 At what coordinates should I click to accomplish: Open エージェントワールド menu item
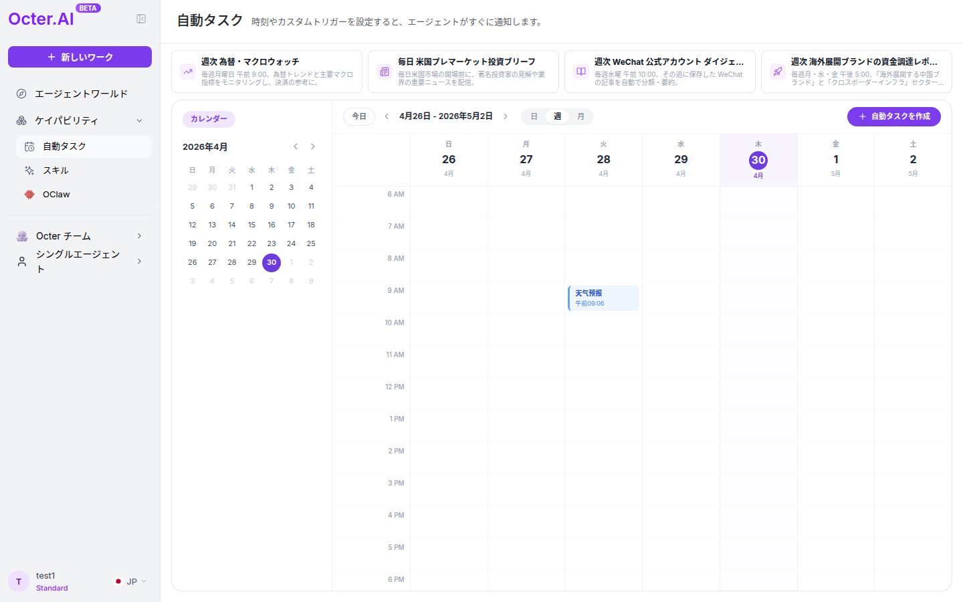click(80, 94)
